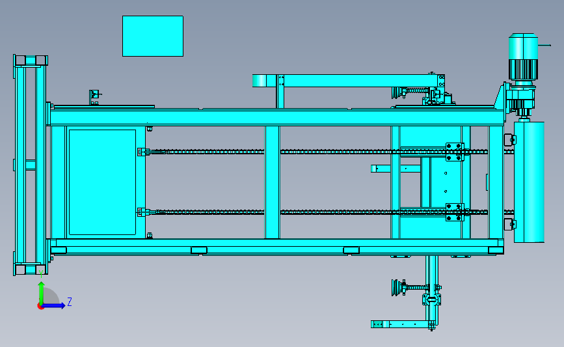Screen dimensions: 564x347
Task: Click the lower pillow block bearing beside the roller
Action: coord(510,225)
